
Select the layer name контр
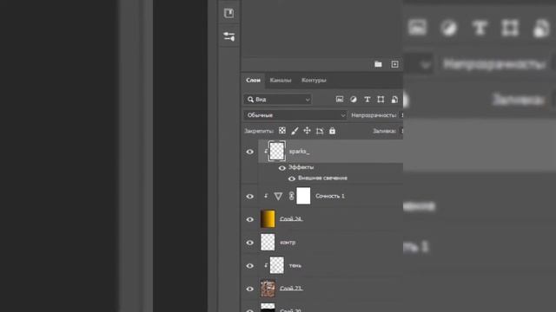coord(288,243)
